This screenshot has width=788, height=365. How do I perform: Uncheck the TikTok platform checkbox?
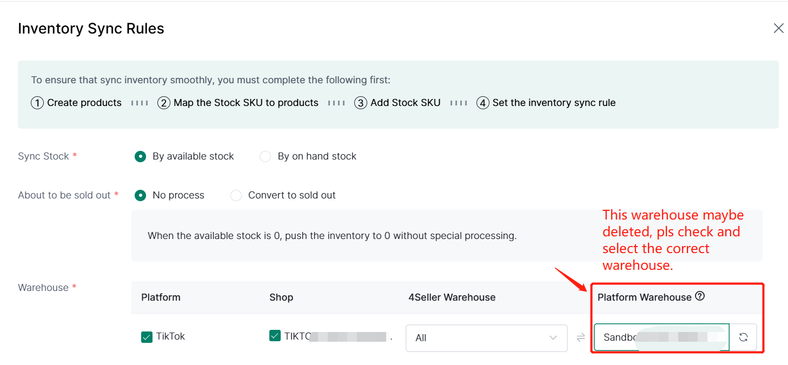click(147, 337)
